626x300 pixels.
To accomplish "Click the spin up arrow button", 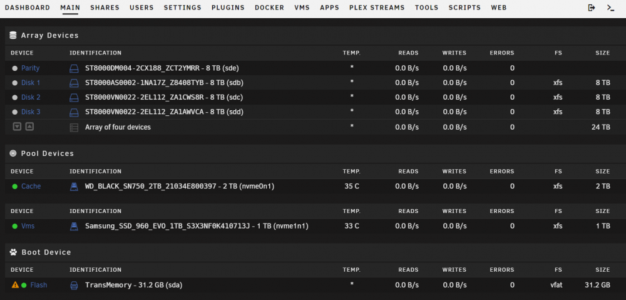I will pos(29,127).
